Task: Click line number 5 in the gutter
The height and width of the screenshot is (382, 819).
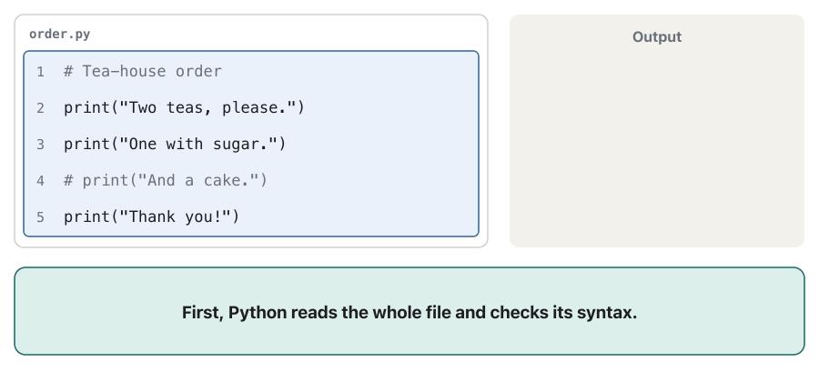Action: 40,217
